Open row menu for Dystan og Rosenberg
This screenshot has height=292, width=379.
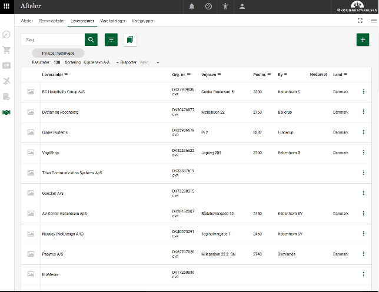tap(363, 112)
